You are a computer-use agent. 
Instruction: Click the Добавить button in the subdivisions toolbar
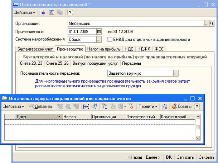40,106
